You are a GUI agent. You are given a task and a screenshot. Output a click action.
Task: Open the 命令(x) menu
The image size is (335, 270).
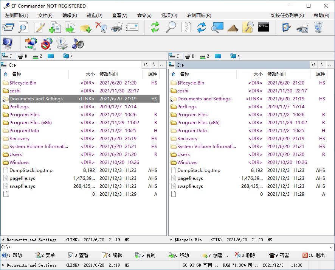click(144, 16)
